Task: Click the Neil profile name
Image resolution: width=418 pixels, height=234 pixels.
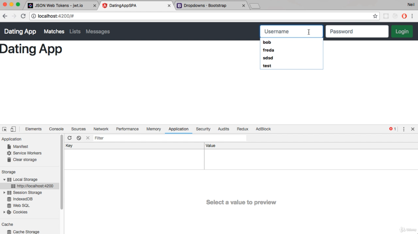Action: [411, 5]
